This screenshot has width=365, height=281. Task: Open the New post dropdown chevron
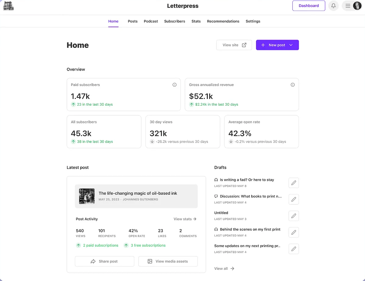tap(291, 45)
